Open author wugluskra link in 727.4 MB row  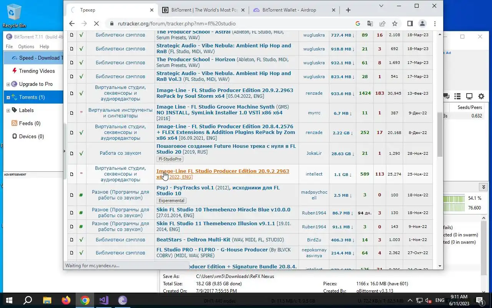(314, 35)
